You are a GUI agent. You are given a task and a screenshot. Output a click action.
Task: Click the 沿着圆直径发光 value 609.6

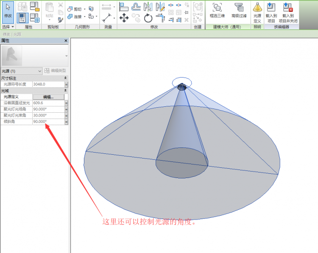click(x=48, y=103)
